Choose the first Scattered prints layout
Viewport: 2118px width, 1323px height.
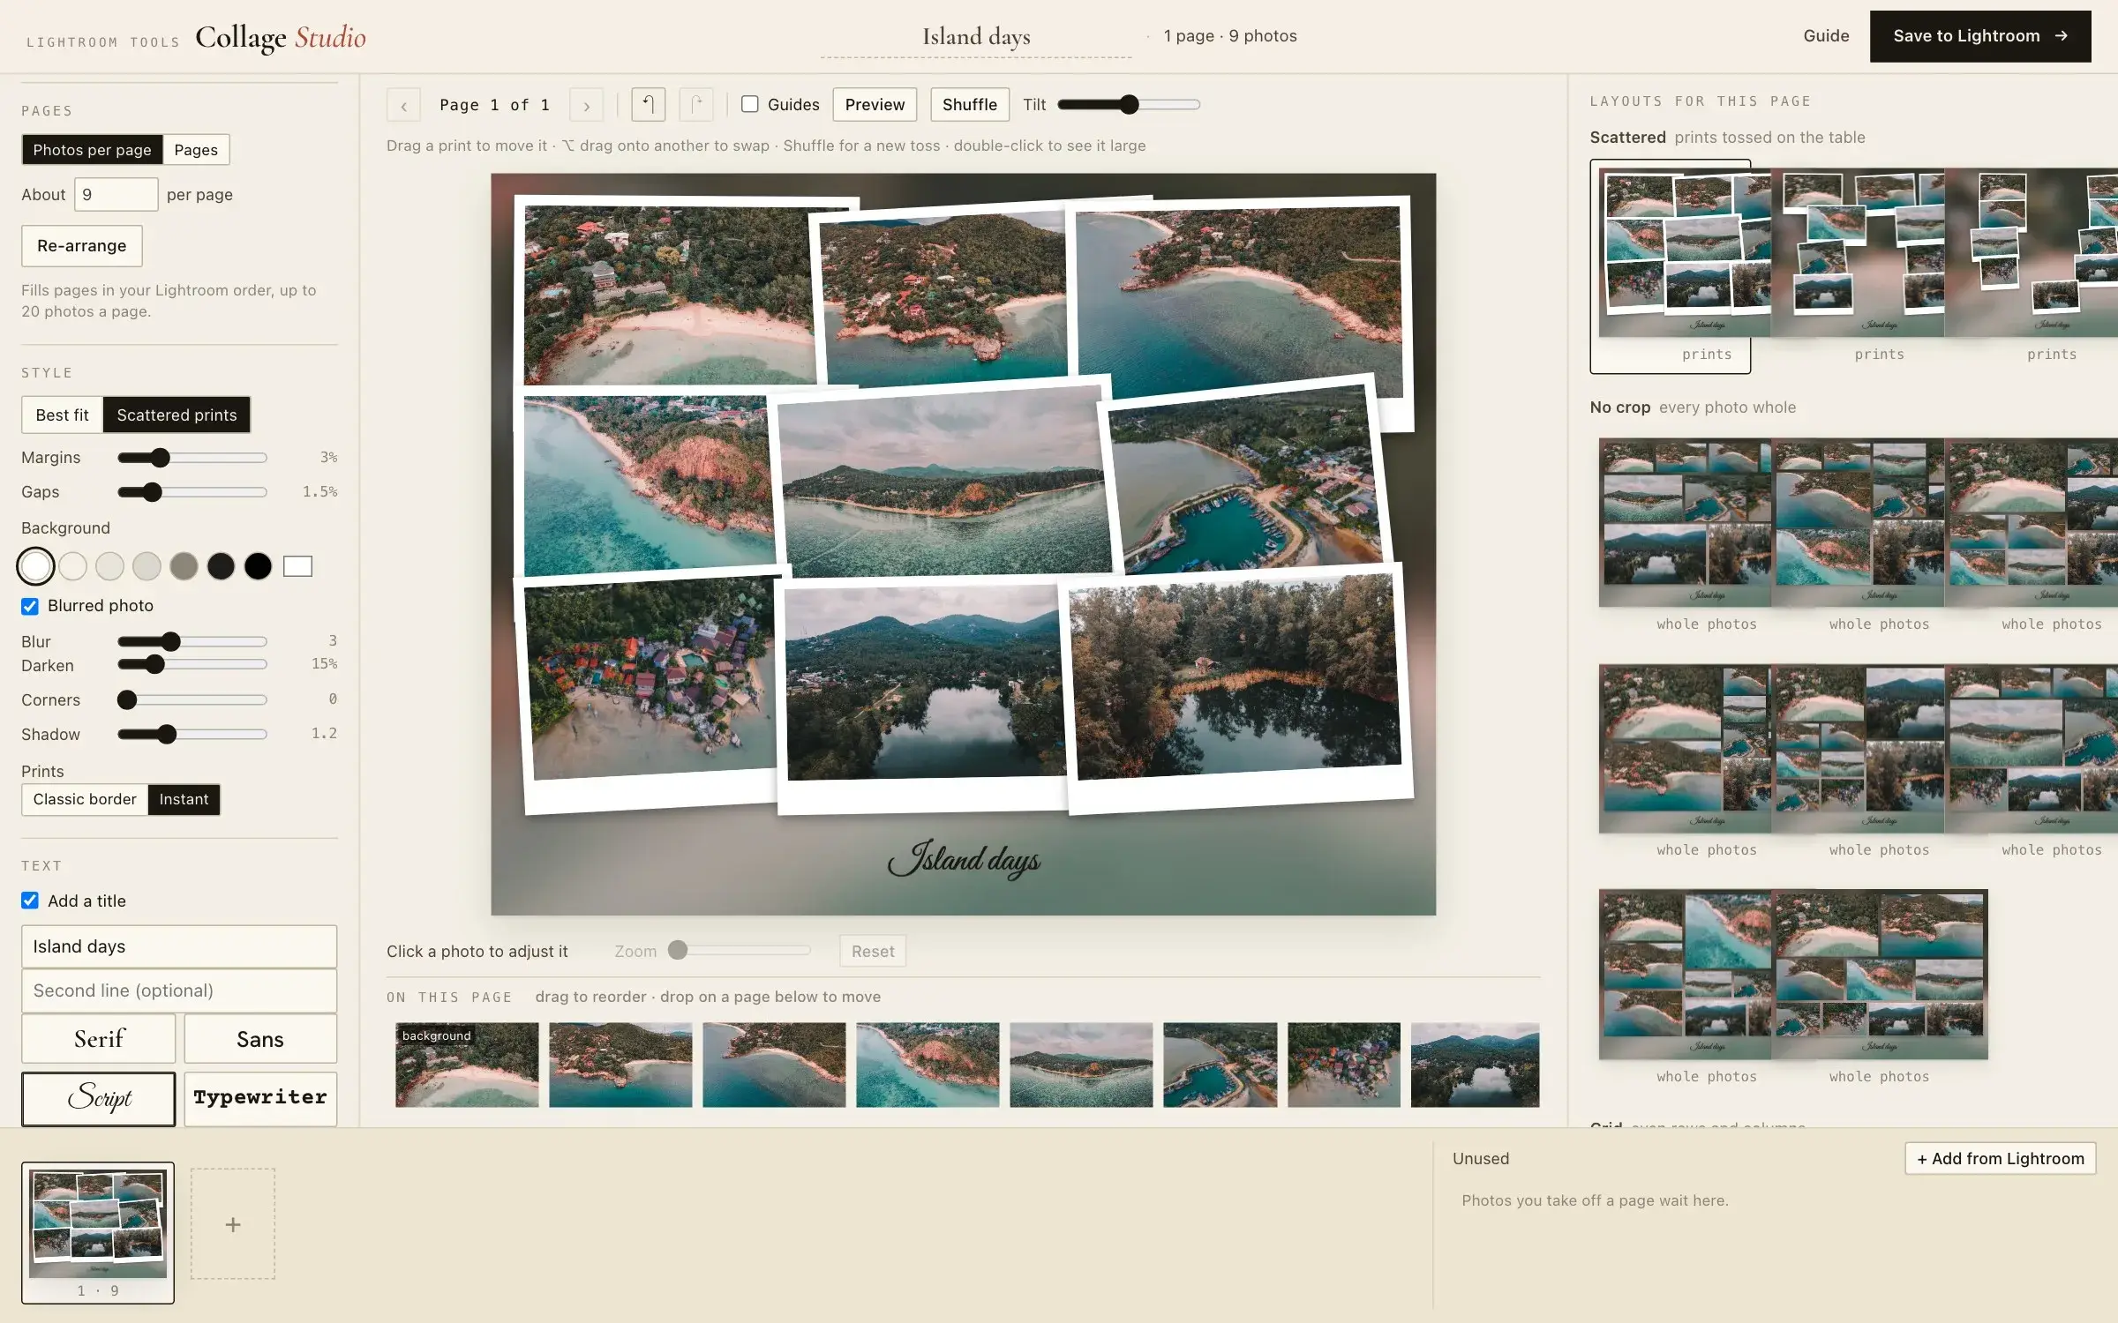click(1670, 266)
